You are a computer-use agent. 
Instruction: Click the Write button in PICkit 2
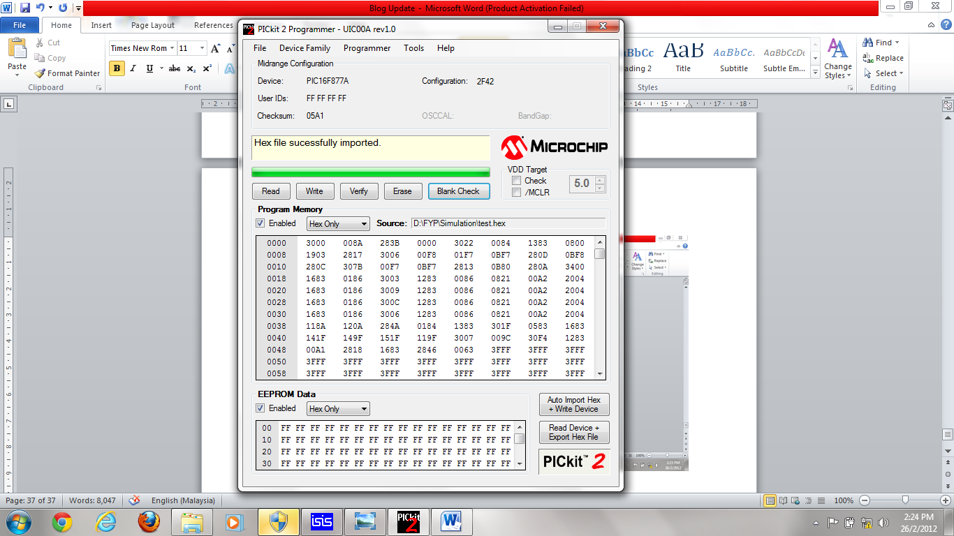(314, 191)
